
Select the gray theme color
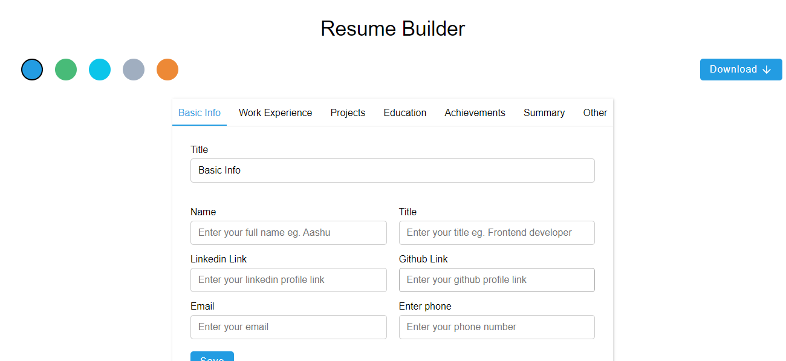(x=133, y=69)
